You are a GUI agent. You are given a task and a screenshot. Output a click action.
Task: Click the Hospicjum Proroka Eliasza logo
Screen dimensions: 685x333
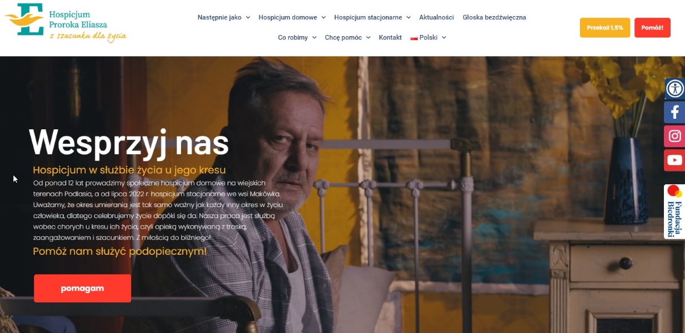(66, 23)
